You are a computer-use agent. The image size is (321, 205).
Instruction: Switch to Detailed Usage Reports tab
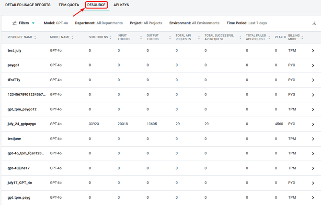click(28, 5)
